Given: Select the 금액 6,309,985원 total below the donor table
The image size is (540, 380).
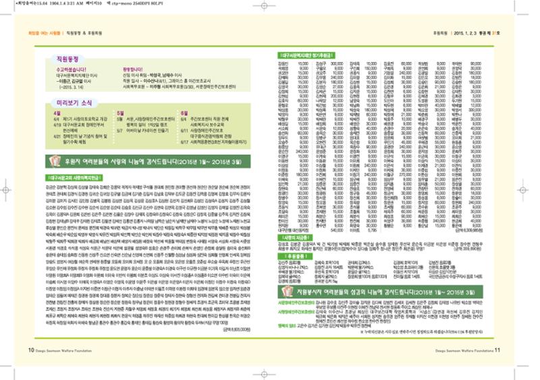Looking at the screenshot, I should [x=468, y=229].
